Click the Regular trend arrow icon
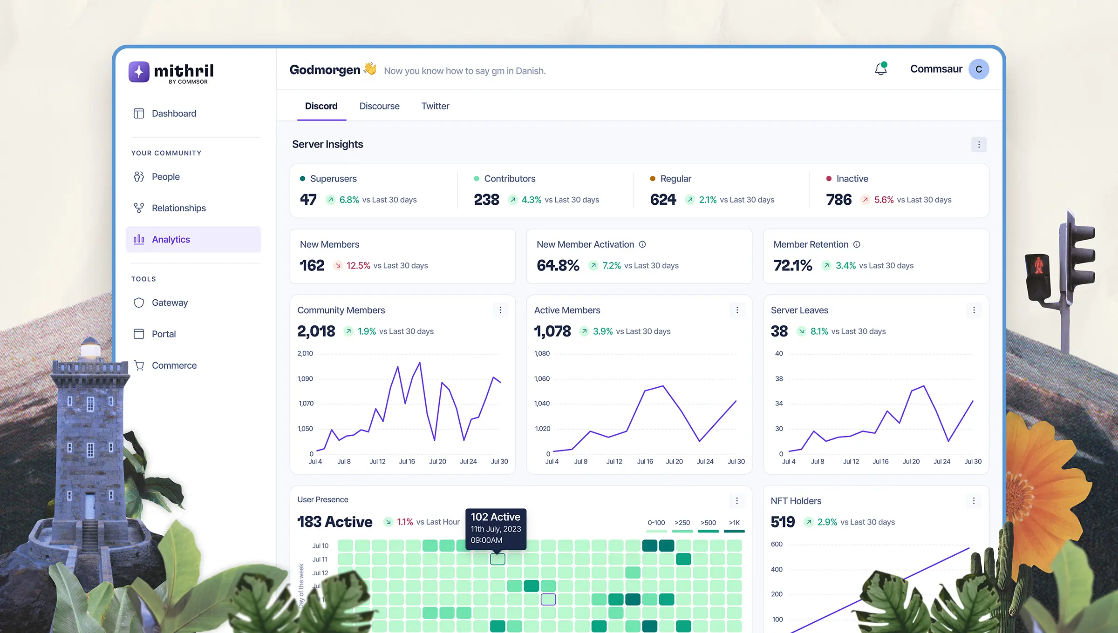Viewport: 1118px width, 633px height. pyautogui.click(x=690, y=200)
